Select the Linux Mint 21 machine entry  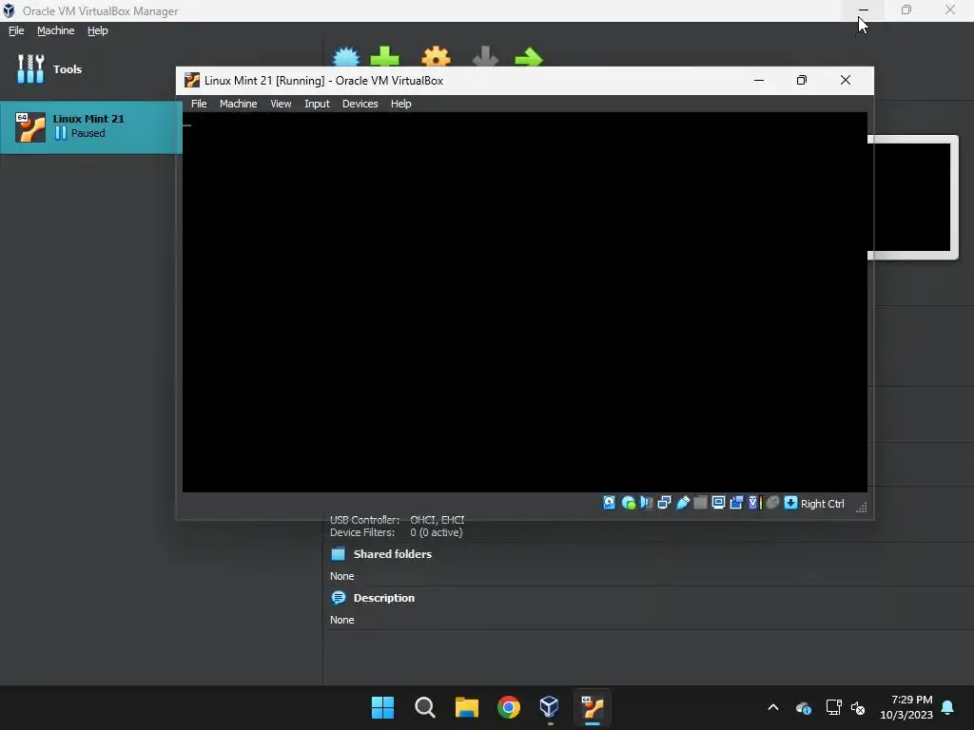90,126
